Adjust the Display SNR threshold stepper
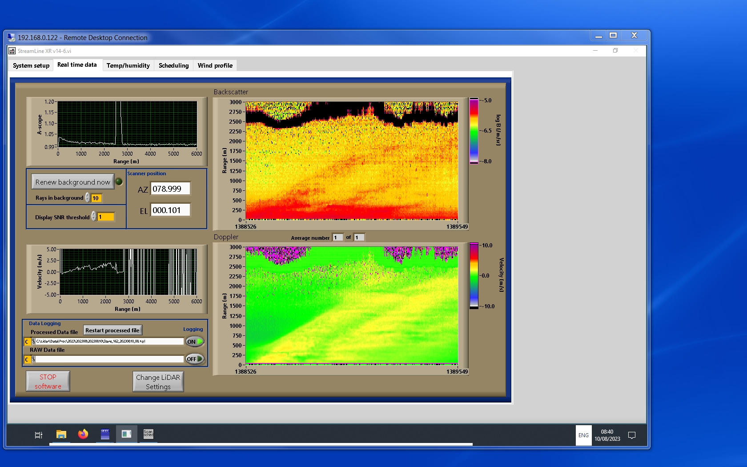Screen dimensions: 747x467 [94, 217]
